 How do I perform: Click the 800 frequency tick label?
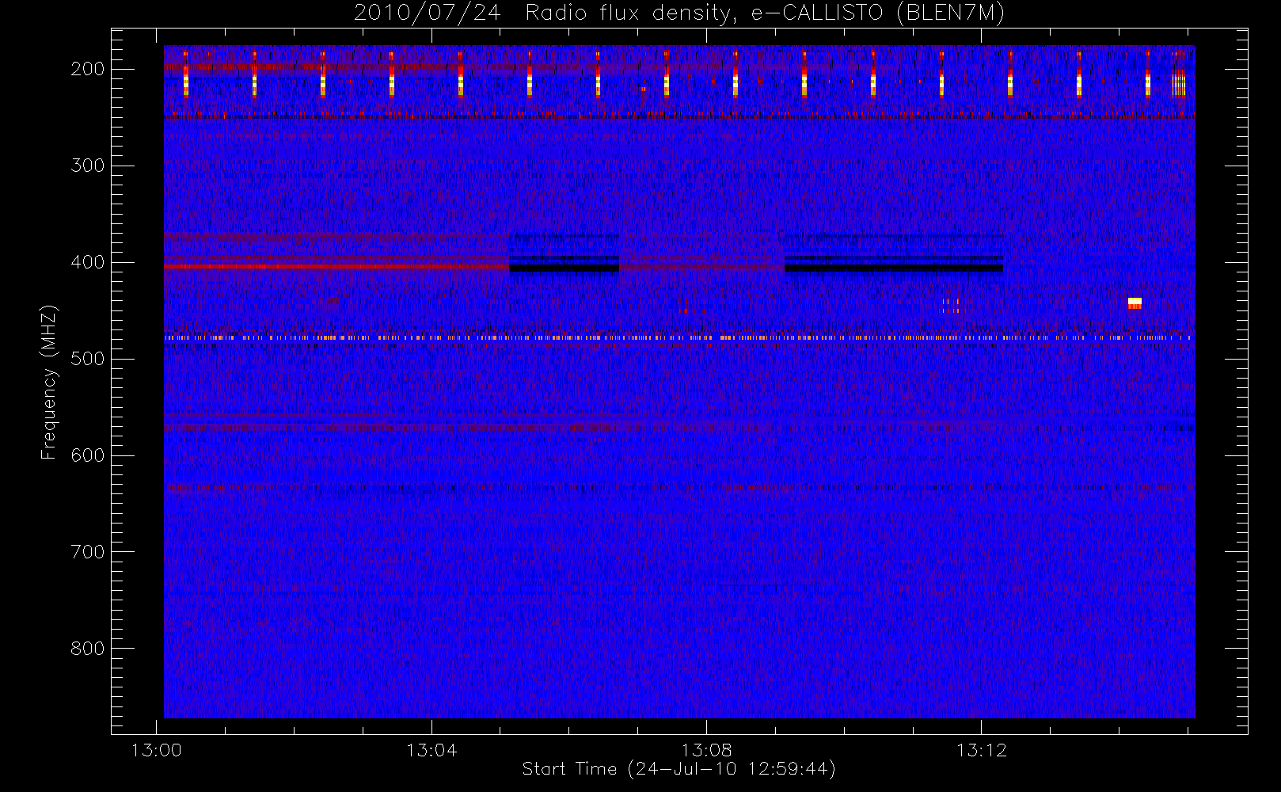[x=88, y=649]
